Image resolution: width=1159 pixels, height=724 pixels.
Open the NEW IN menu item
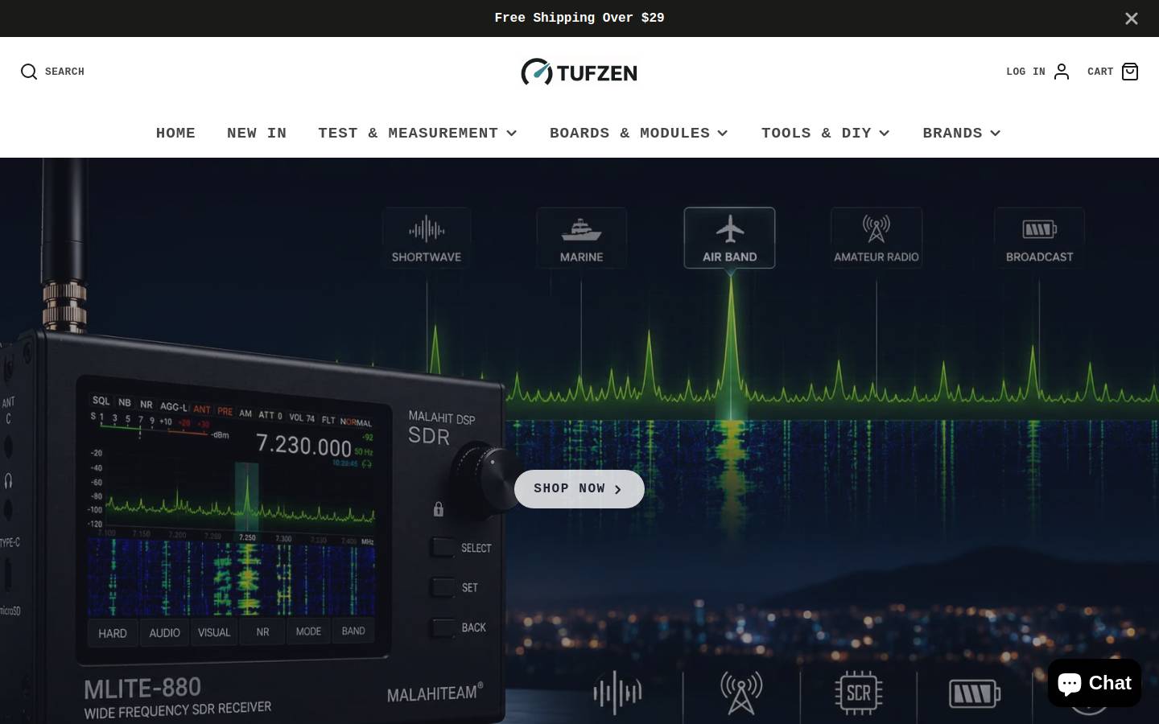click(x=257, y=133)
